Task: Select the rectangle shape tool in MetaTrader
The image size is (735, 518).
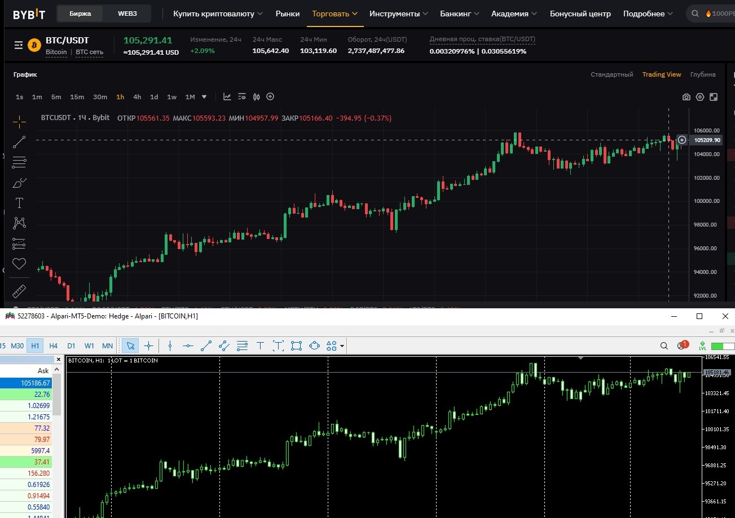Action: [297, 346]
